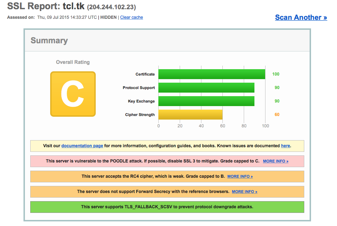The image size is (337, 226).
Task: Click the yellow Cipher Strength bar
Action: tap(190, 115)
